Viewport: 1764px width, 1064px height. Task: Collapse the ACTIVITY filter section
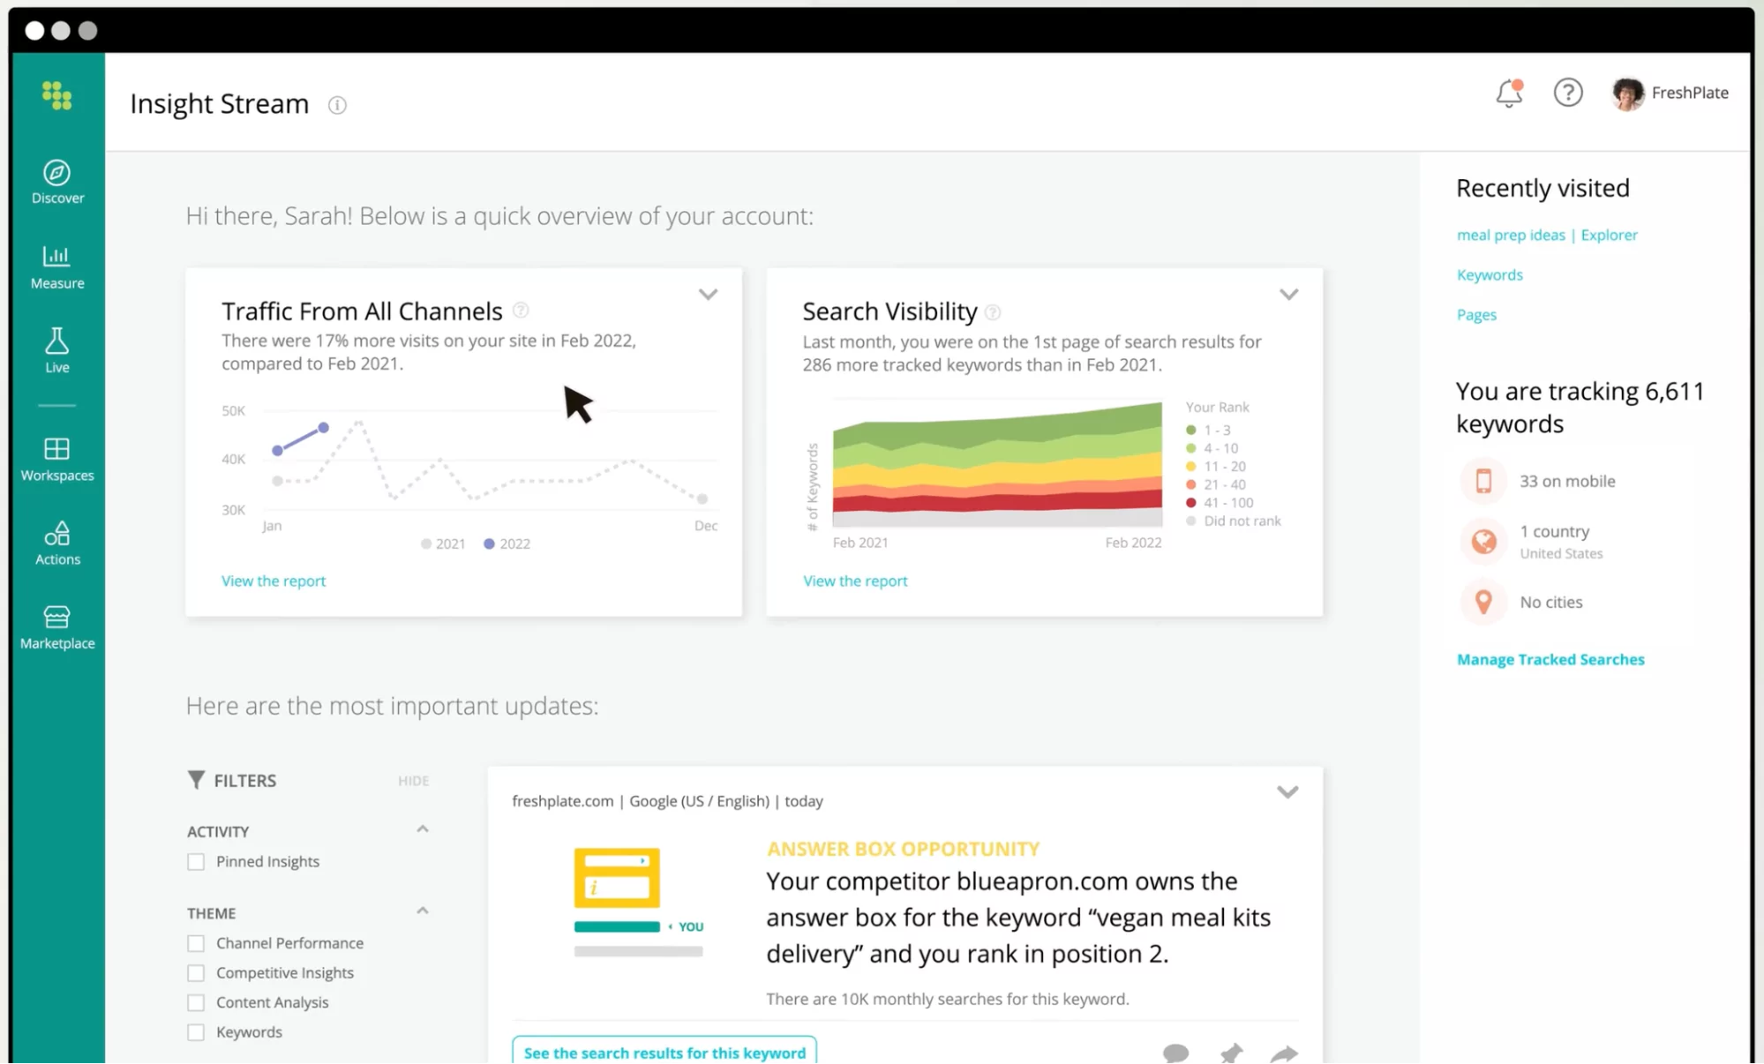(423, 829)
